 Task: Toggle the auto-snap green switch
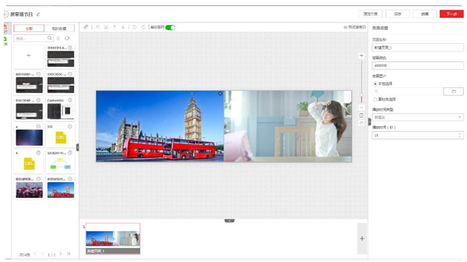coord(171,27)
